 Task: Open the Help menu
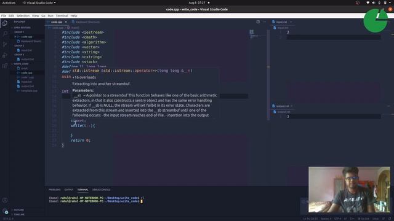(x=74, y=15)
